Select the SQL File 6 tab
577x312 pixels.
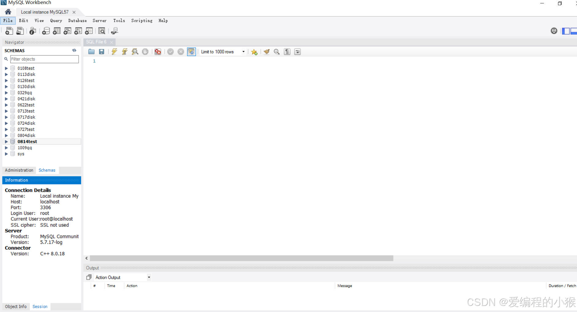coord(96,42)
